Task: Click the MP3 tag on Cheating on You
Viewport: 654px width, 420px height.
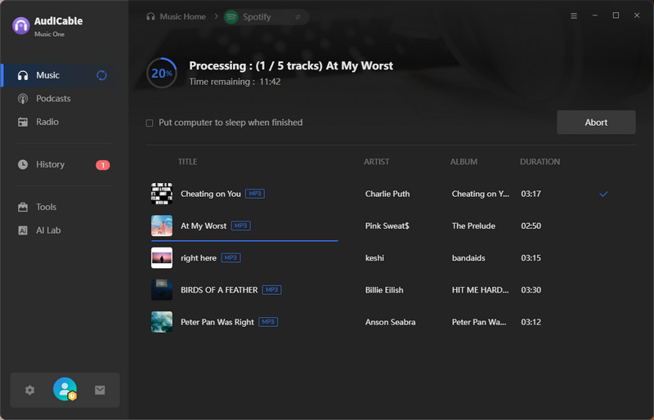Action: tap(255, 194)
